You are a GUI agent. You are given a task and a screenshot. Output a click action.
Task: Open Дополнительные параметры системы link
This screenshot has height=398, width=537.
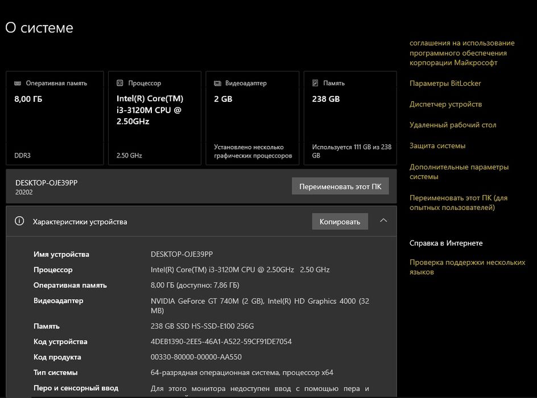pos(459,172)
